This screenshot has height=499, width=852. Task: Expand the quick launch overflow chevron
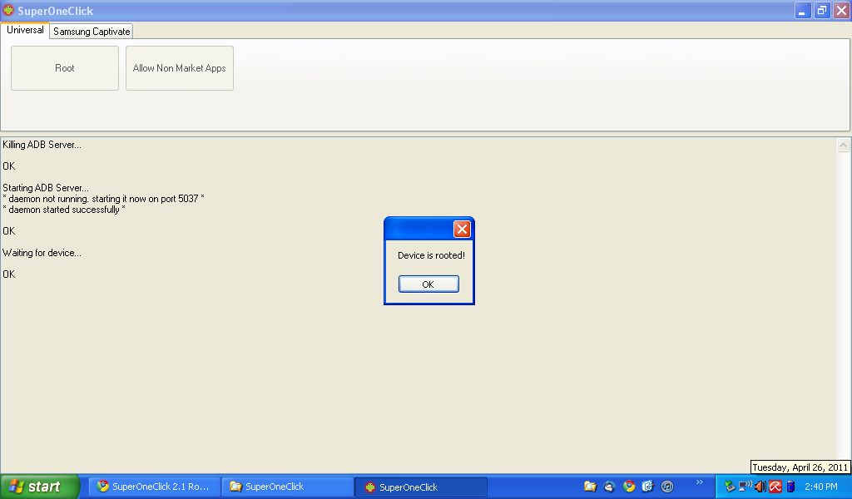coord(700,482)
